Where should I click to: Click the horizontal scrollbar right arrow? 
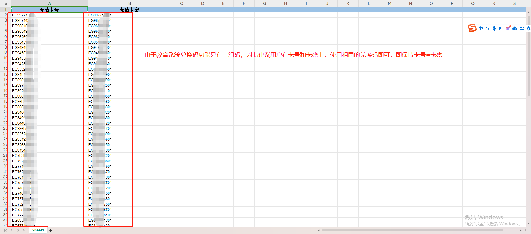pyautogui.click(x=520, y=230)
